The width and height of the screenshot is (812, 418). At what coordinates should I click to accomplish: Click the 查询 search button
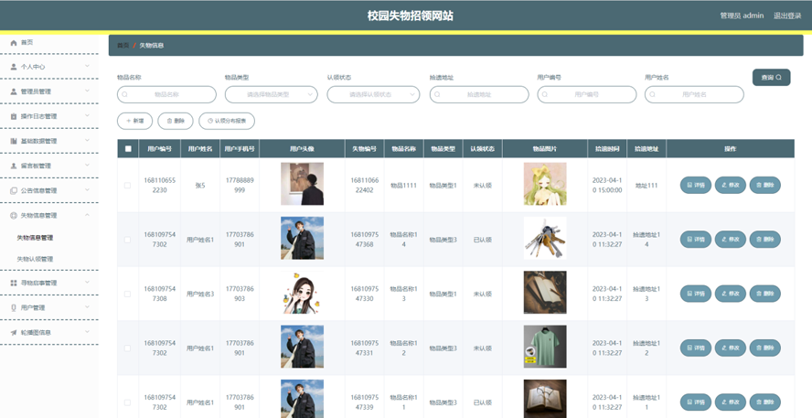coord(771,78)
